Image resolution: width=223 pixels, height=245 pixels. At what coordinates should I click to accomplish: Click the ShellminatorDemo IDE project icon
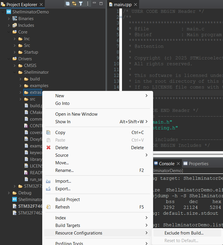coord(9,12)
